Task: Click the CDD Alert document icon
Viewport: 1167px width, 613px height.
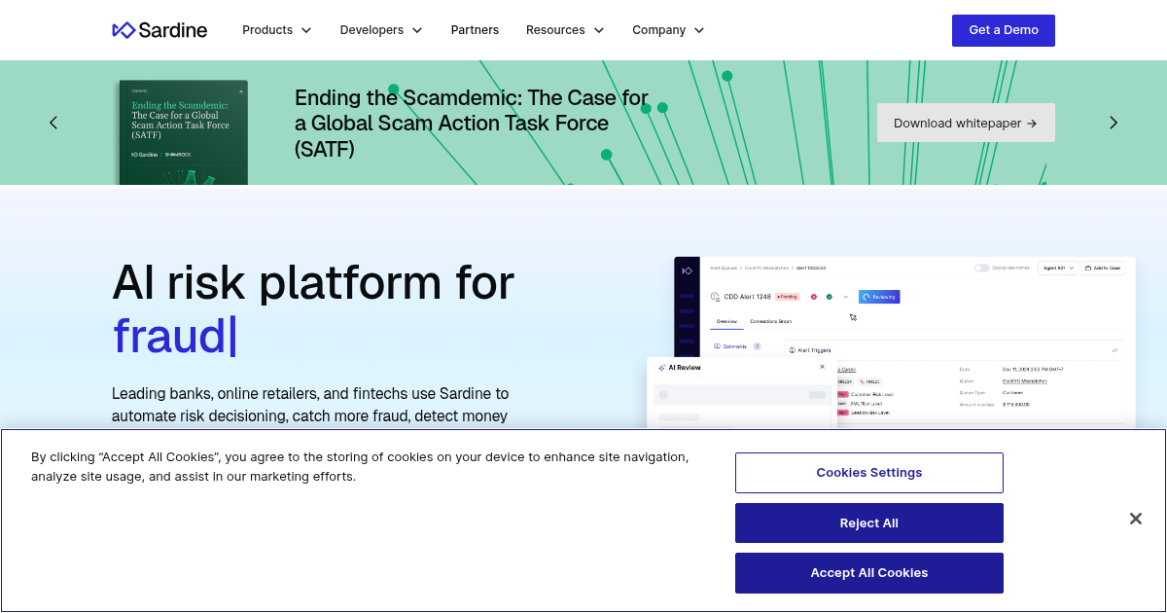Action: tap(715, 297)
